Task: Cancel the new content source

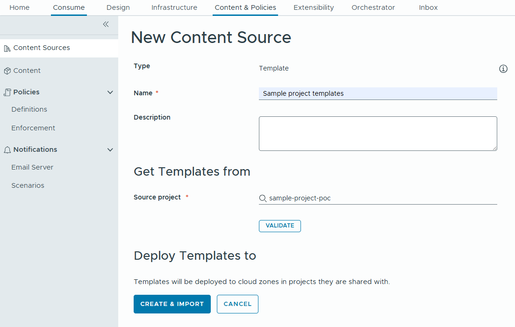Action: click(237, 304)
